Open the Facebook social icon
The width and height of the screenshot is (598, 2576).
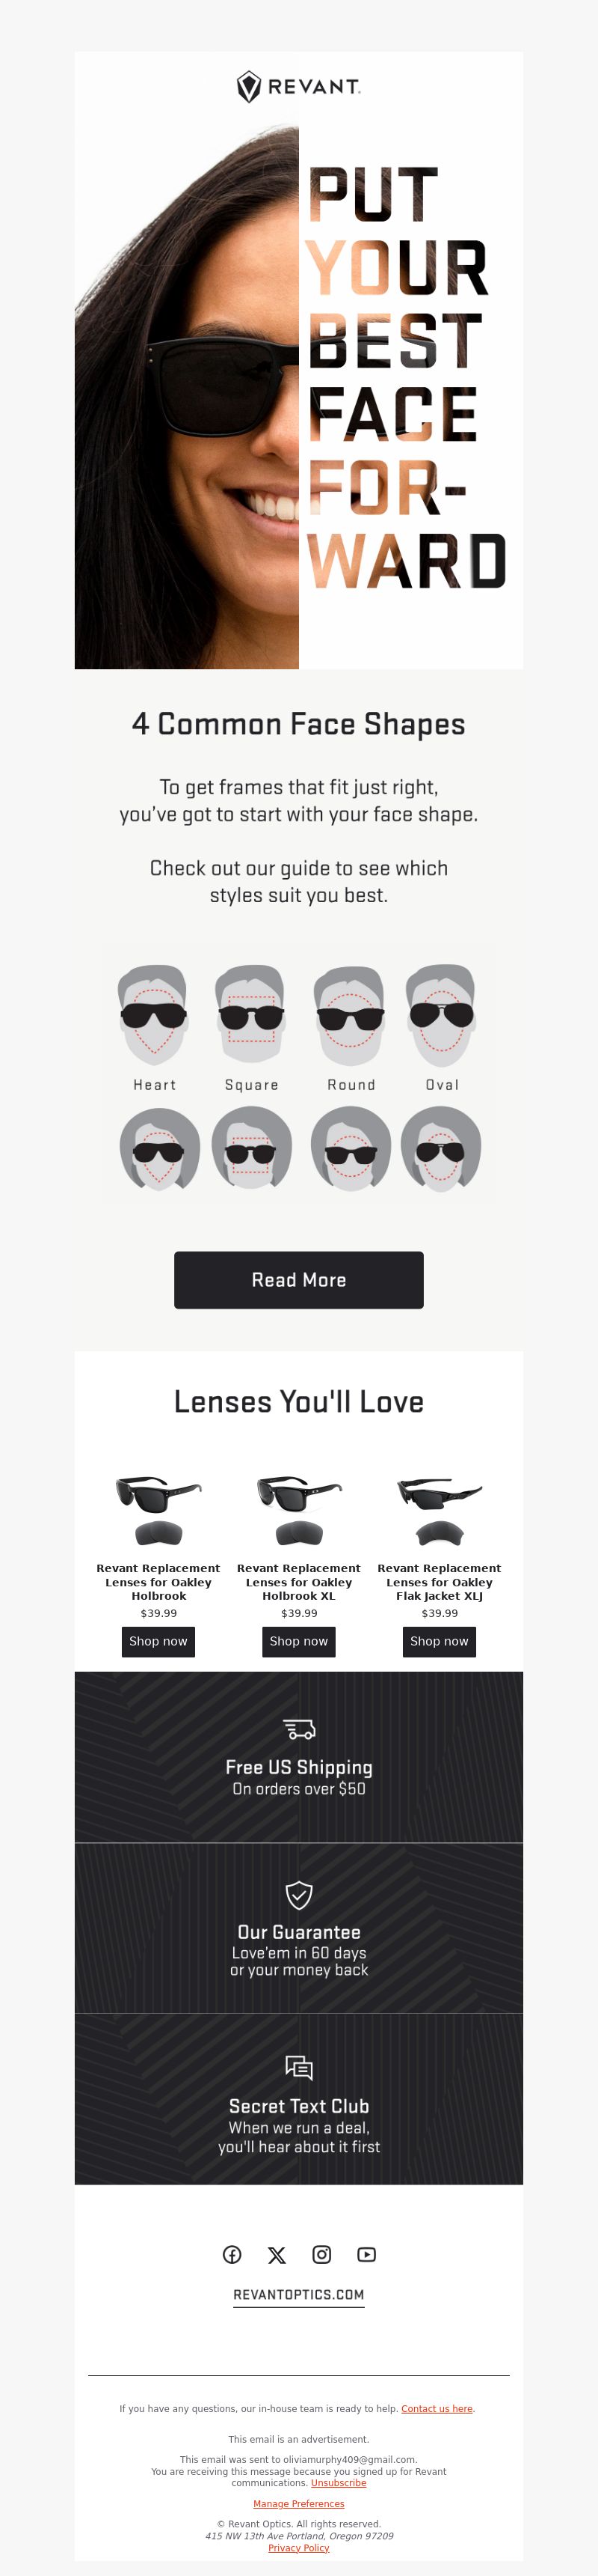(232, 2254)
